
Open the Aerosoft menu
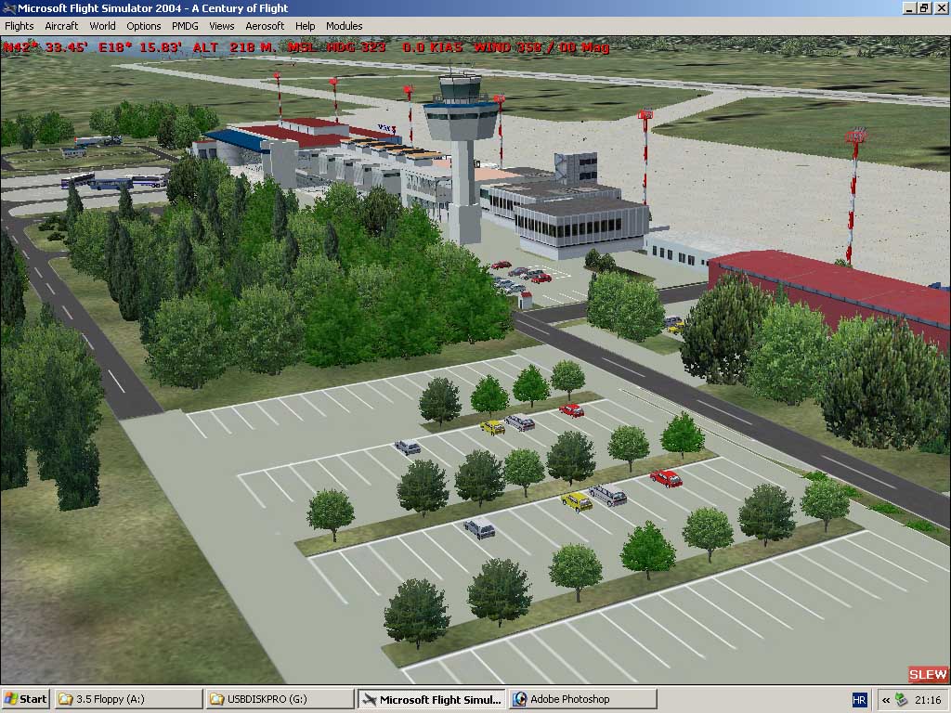[265, 26]
